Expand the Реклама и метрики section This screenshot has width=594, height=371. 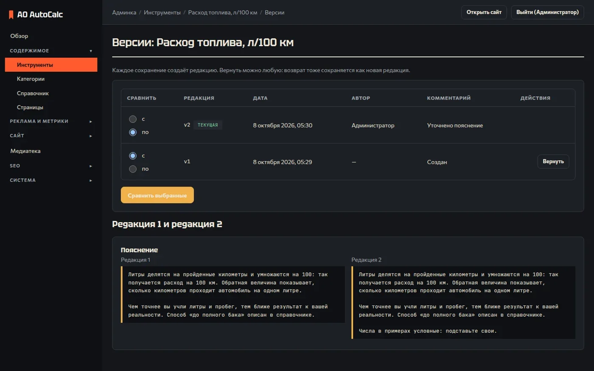pos(51,121)
